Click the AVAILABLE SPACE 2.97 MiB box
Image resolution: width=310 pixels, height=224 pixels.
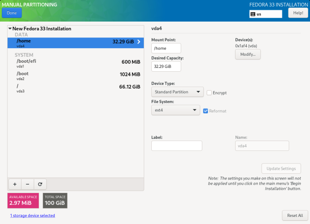click(23, 201)
